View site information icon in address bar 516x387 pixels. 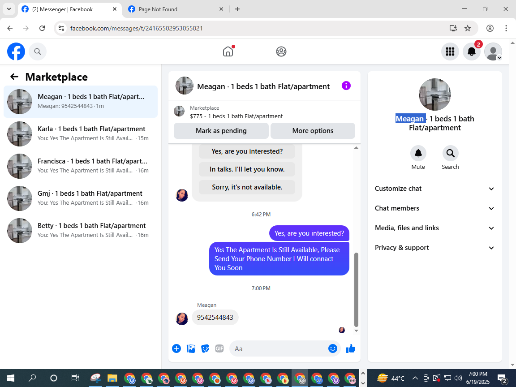click(x=61, y=28)
